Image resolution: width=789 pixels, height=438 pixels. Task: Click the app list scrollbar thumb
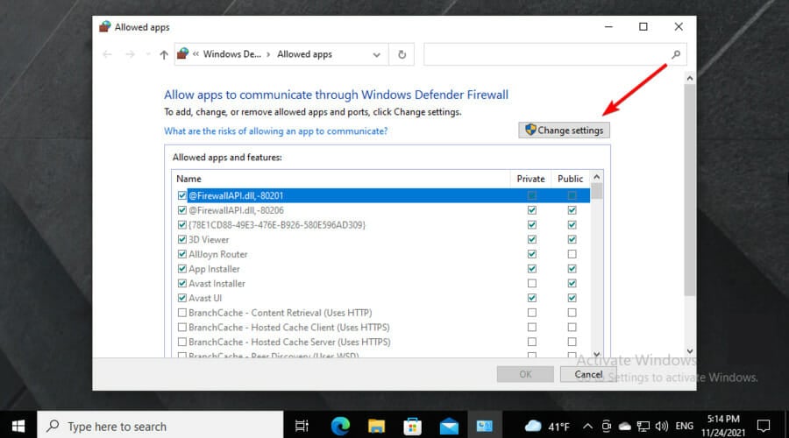(x=597, y=191)
